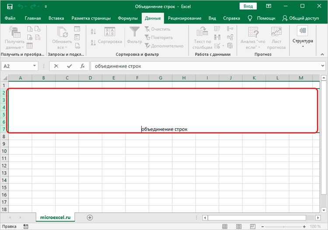Select row header 10
This screenshot has width=328, height=230.
pyautogui.click(x=4, y=151)
